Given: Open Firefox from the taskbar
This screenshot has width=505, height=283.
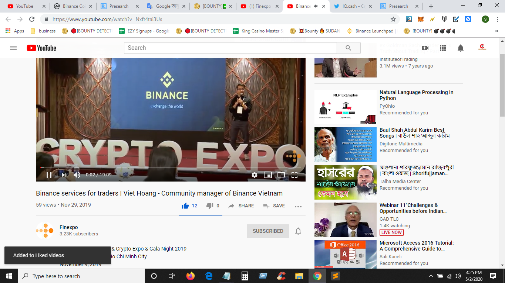Looking at the screenshot, I should 191,276.
